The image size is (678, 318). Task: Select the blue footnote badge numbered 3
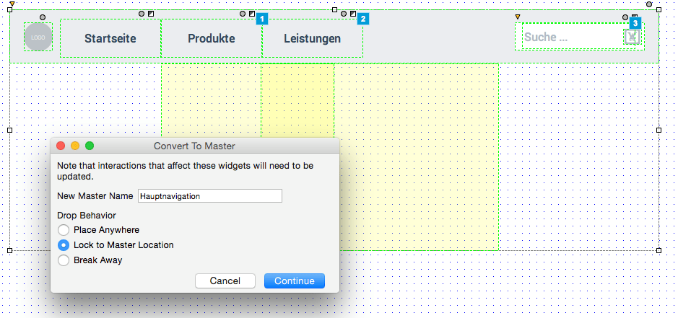pyautogui.click(x=635, y=23)
